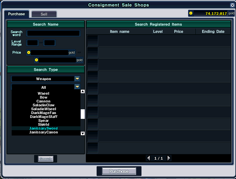Pick DarkMageFan in the list
The width and height of the screenshot is (236, 179).
(x=43, y=113)
